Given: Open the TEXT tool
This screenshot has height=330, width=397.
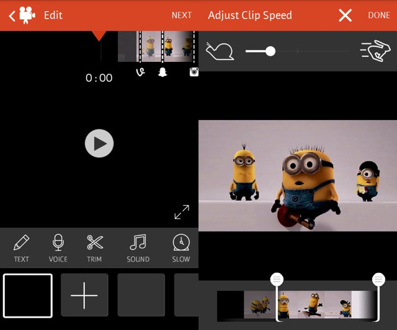Looking at the screenshot, I should [22, 248].
